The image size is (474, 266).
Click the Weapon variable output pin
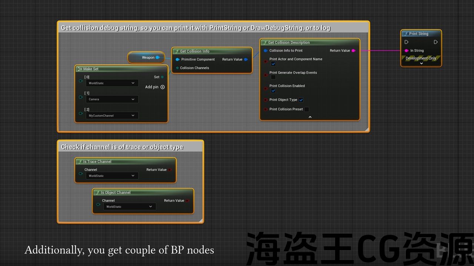(x=157, y=58)
